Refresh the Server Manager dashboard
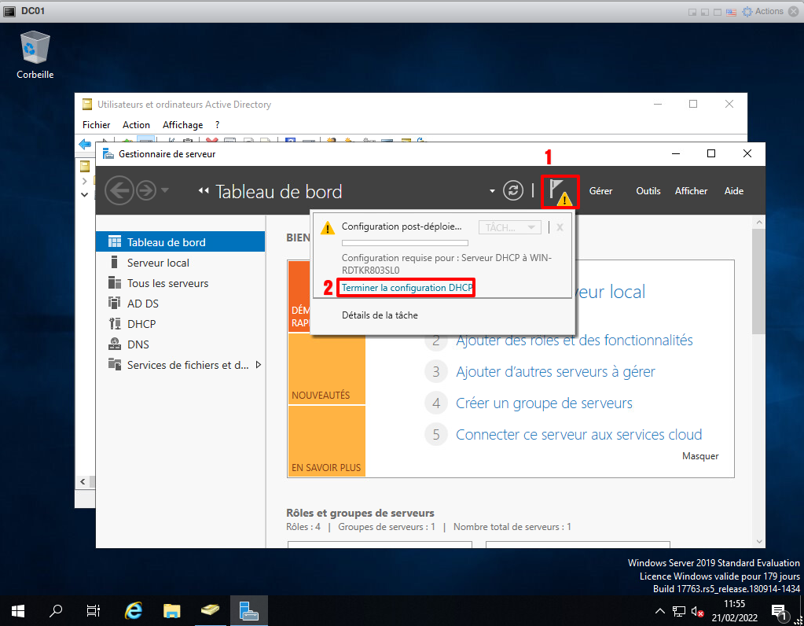 tap(513, 190)
